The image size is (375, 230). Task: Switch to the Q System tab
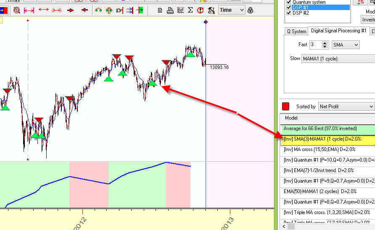(296, 31)
